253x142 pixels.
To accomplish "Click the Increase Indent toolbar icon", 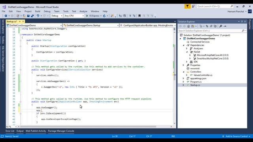I will 134,16.
